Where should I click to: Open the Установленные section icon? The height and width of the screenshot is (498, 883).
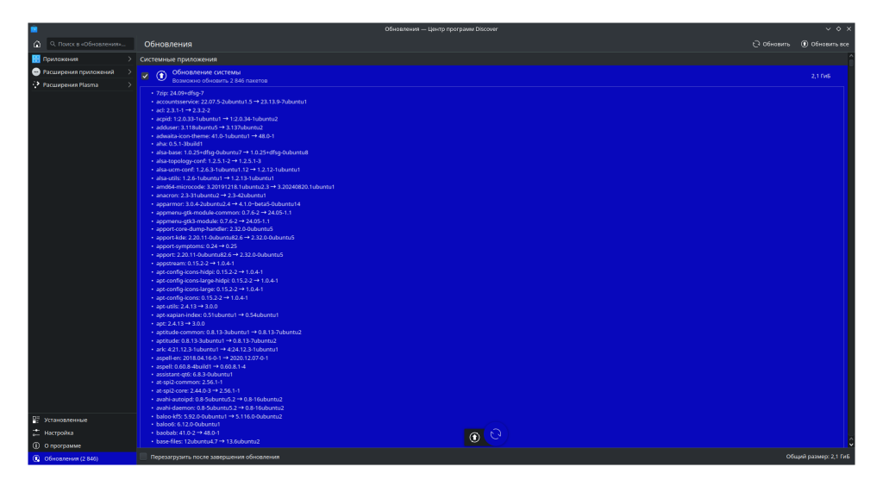36,420
